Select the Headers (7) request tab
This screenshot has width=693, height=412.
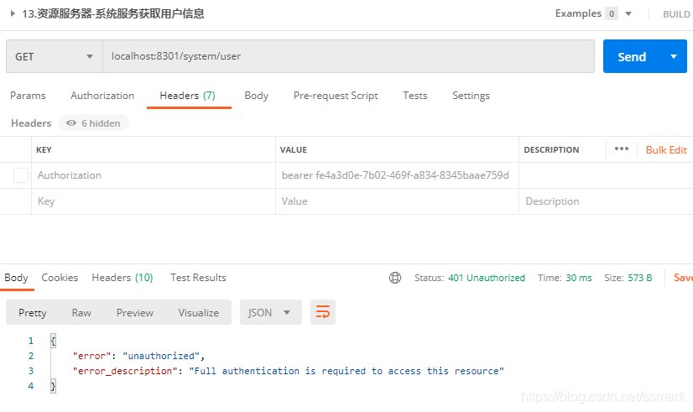coord(187,96)
